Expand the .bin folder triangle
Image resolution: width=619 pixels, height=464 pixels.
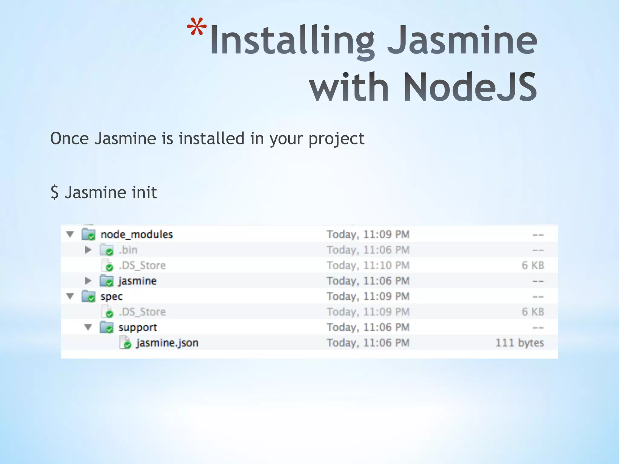pyautogui.click(x=88, y=250)
